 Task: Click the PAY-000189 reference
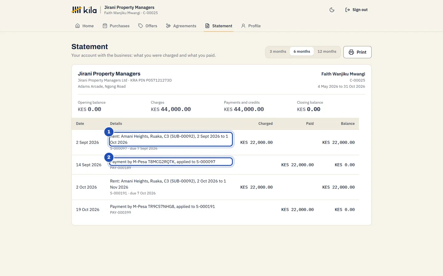pyautogui.click(x=121, y=168)
